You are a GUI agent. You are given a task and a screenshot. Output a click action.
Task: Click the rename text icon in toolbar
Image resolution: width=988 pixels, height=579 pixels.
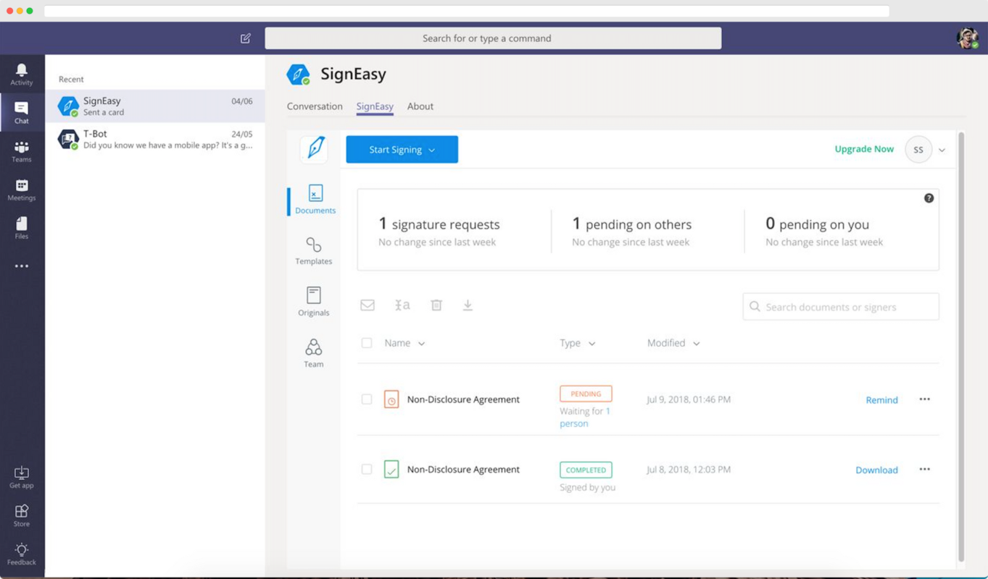[x=402, y=305]
